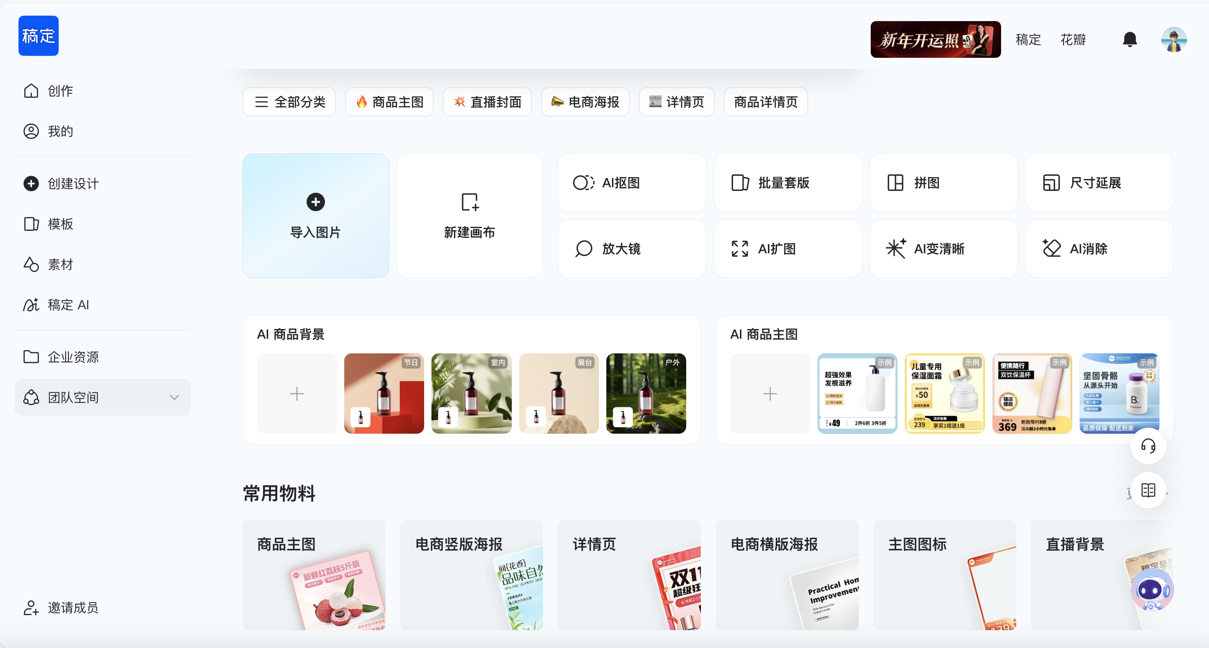Open the 电商竖版海报 material card
The width and height of the screenshot is (1209, 648).
pos(471,574)
